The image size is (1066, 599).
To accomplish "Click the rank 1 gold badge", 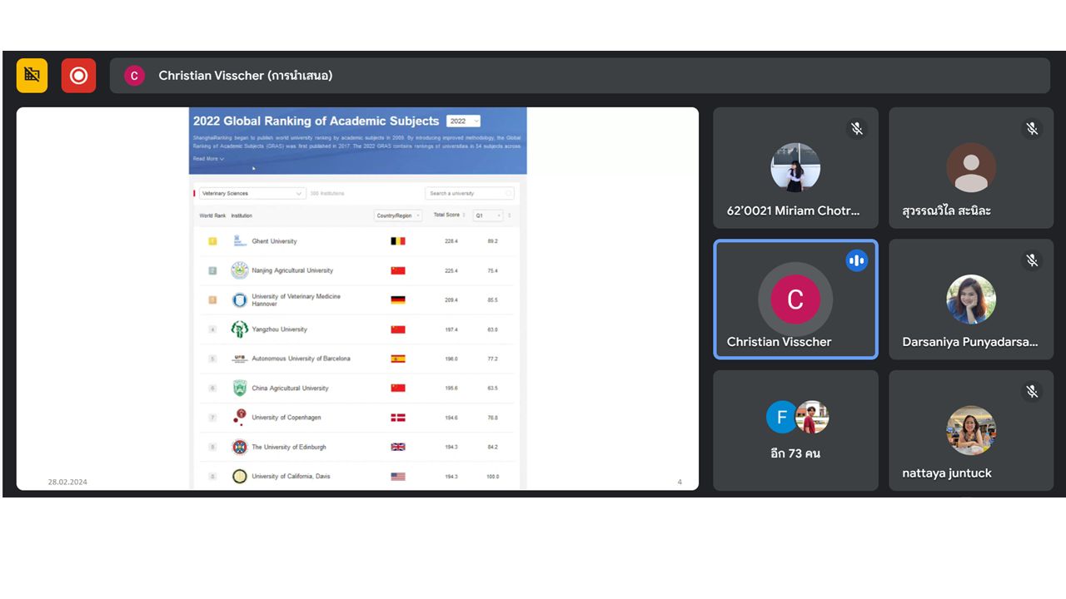I will (x=212, y=241).
